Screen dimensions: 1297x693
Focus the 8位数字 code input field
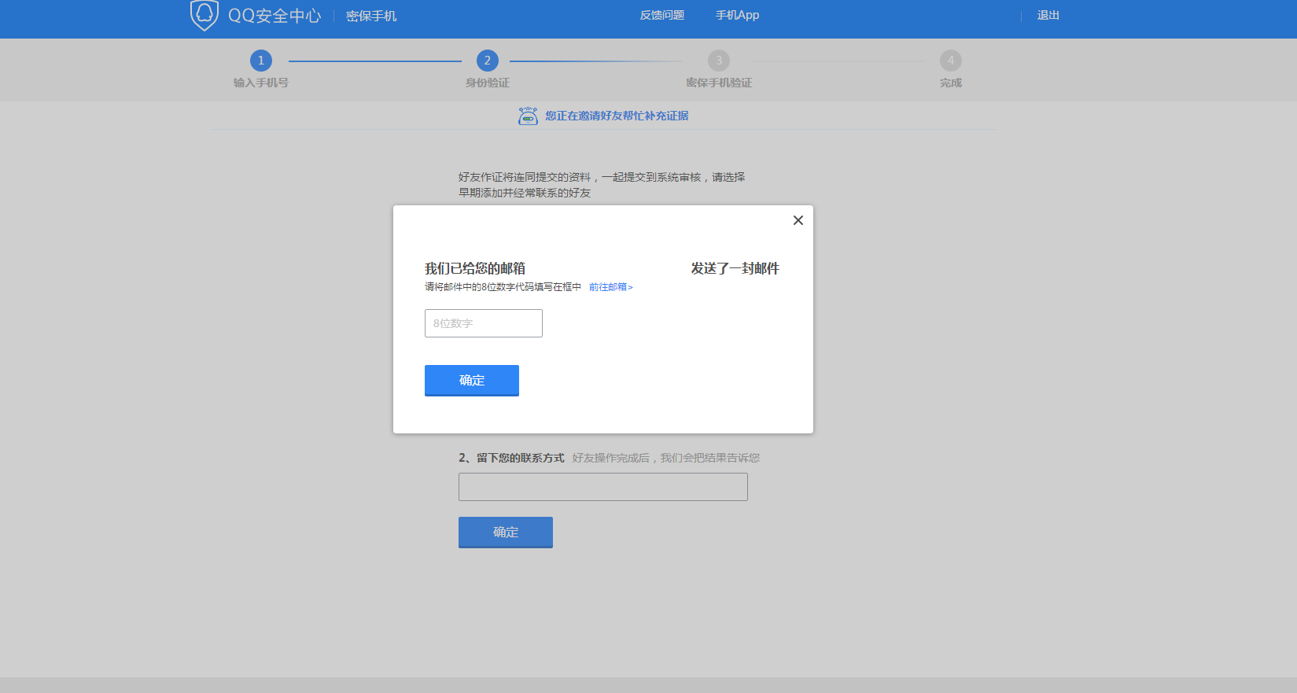[x=484, y=323]
